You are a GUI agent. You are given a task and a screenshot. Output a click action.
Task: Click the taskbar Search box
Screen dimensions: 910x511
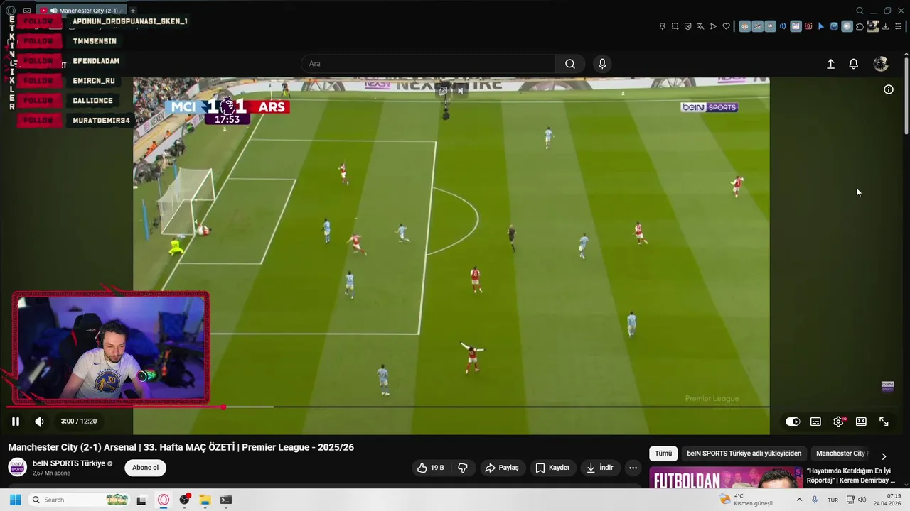[x=80, y=500]
